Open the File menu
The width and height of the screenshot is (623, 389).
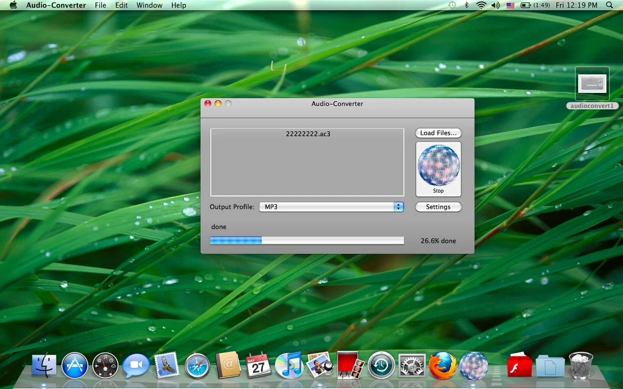(x=100, y=5)
